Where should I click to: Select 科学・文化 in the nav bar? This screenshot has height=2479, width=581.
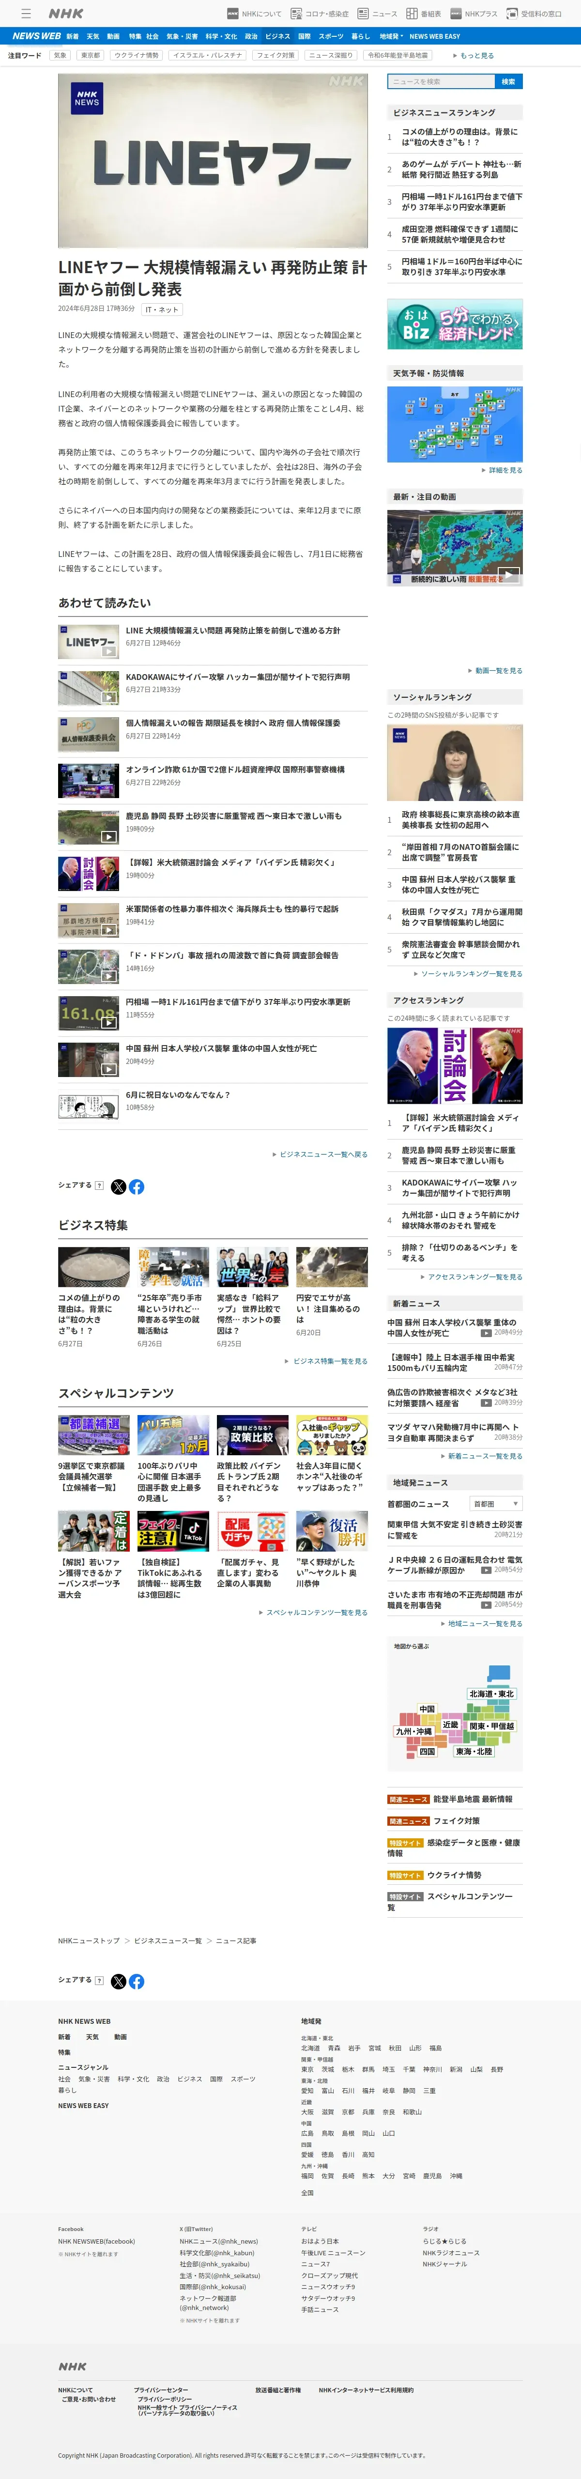click(221, 36)
